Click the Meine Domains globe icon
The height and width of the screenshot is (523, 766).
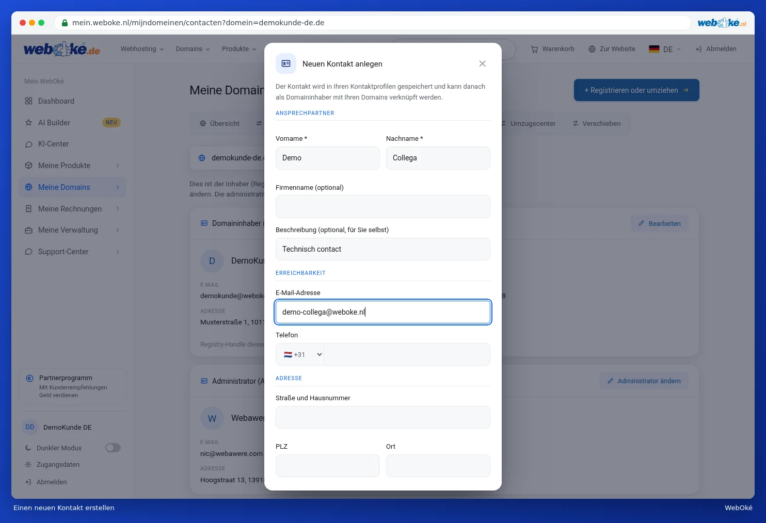point(29,187)
